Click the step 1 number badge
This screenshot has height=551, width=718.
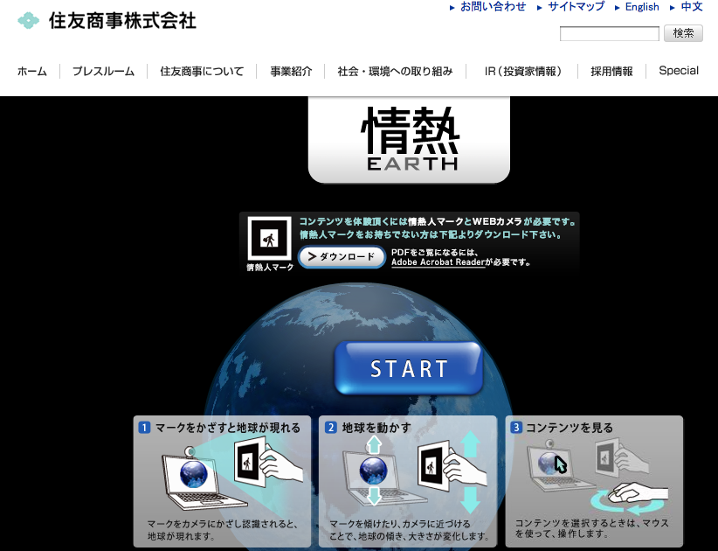(144, 428)
